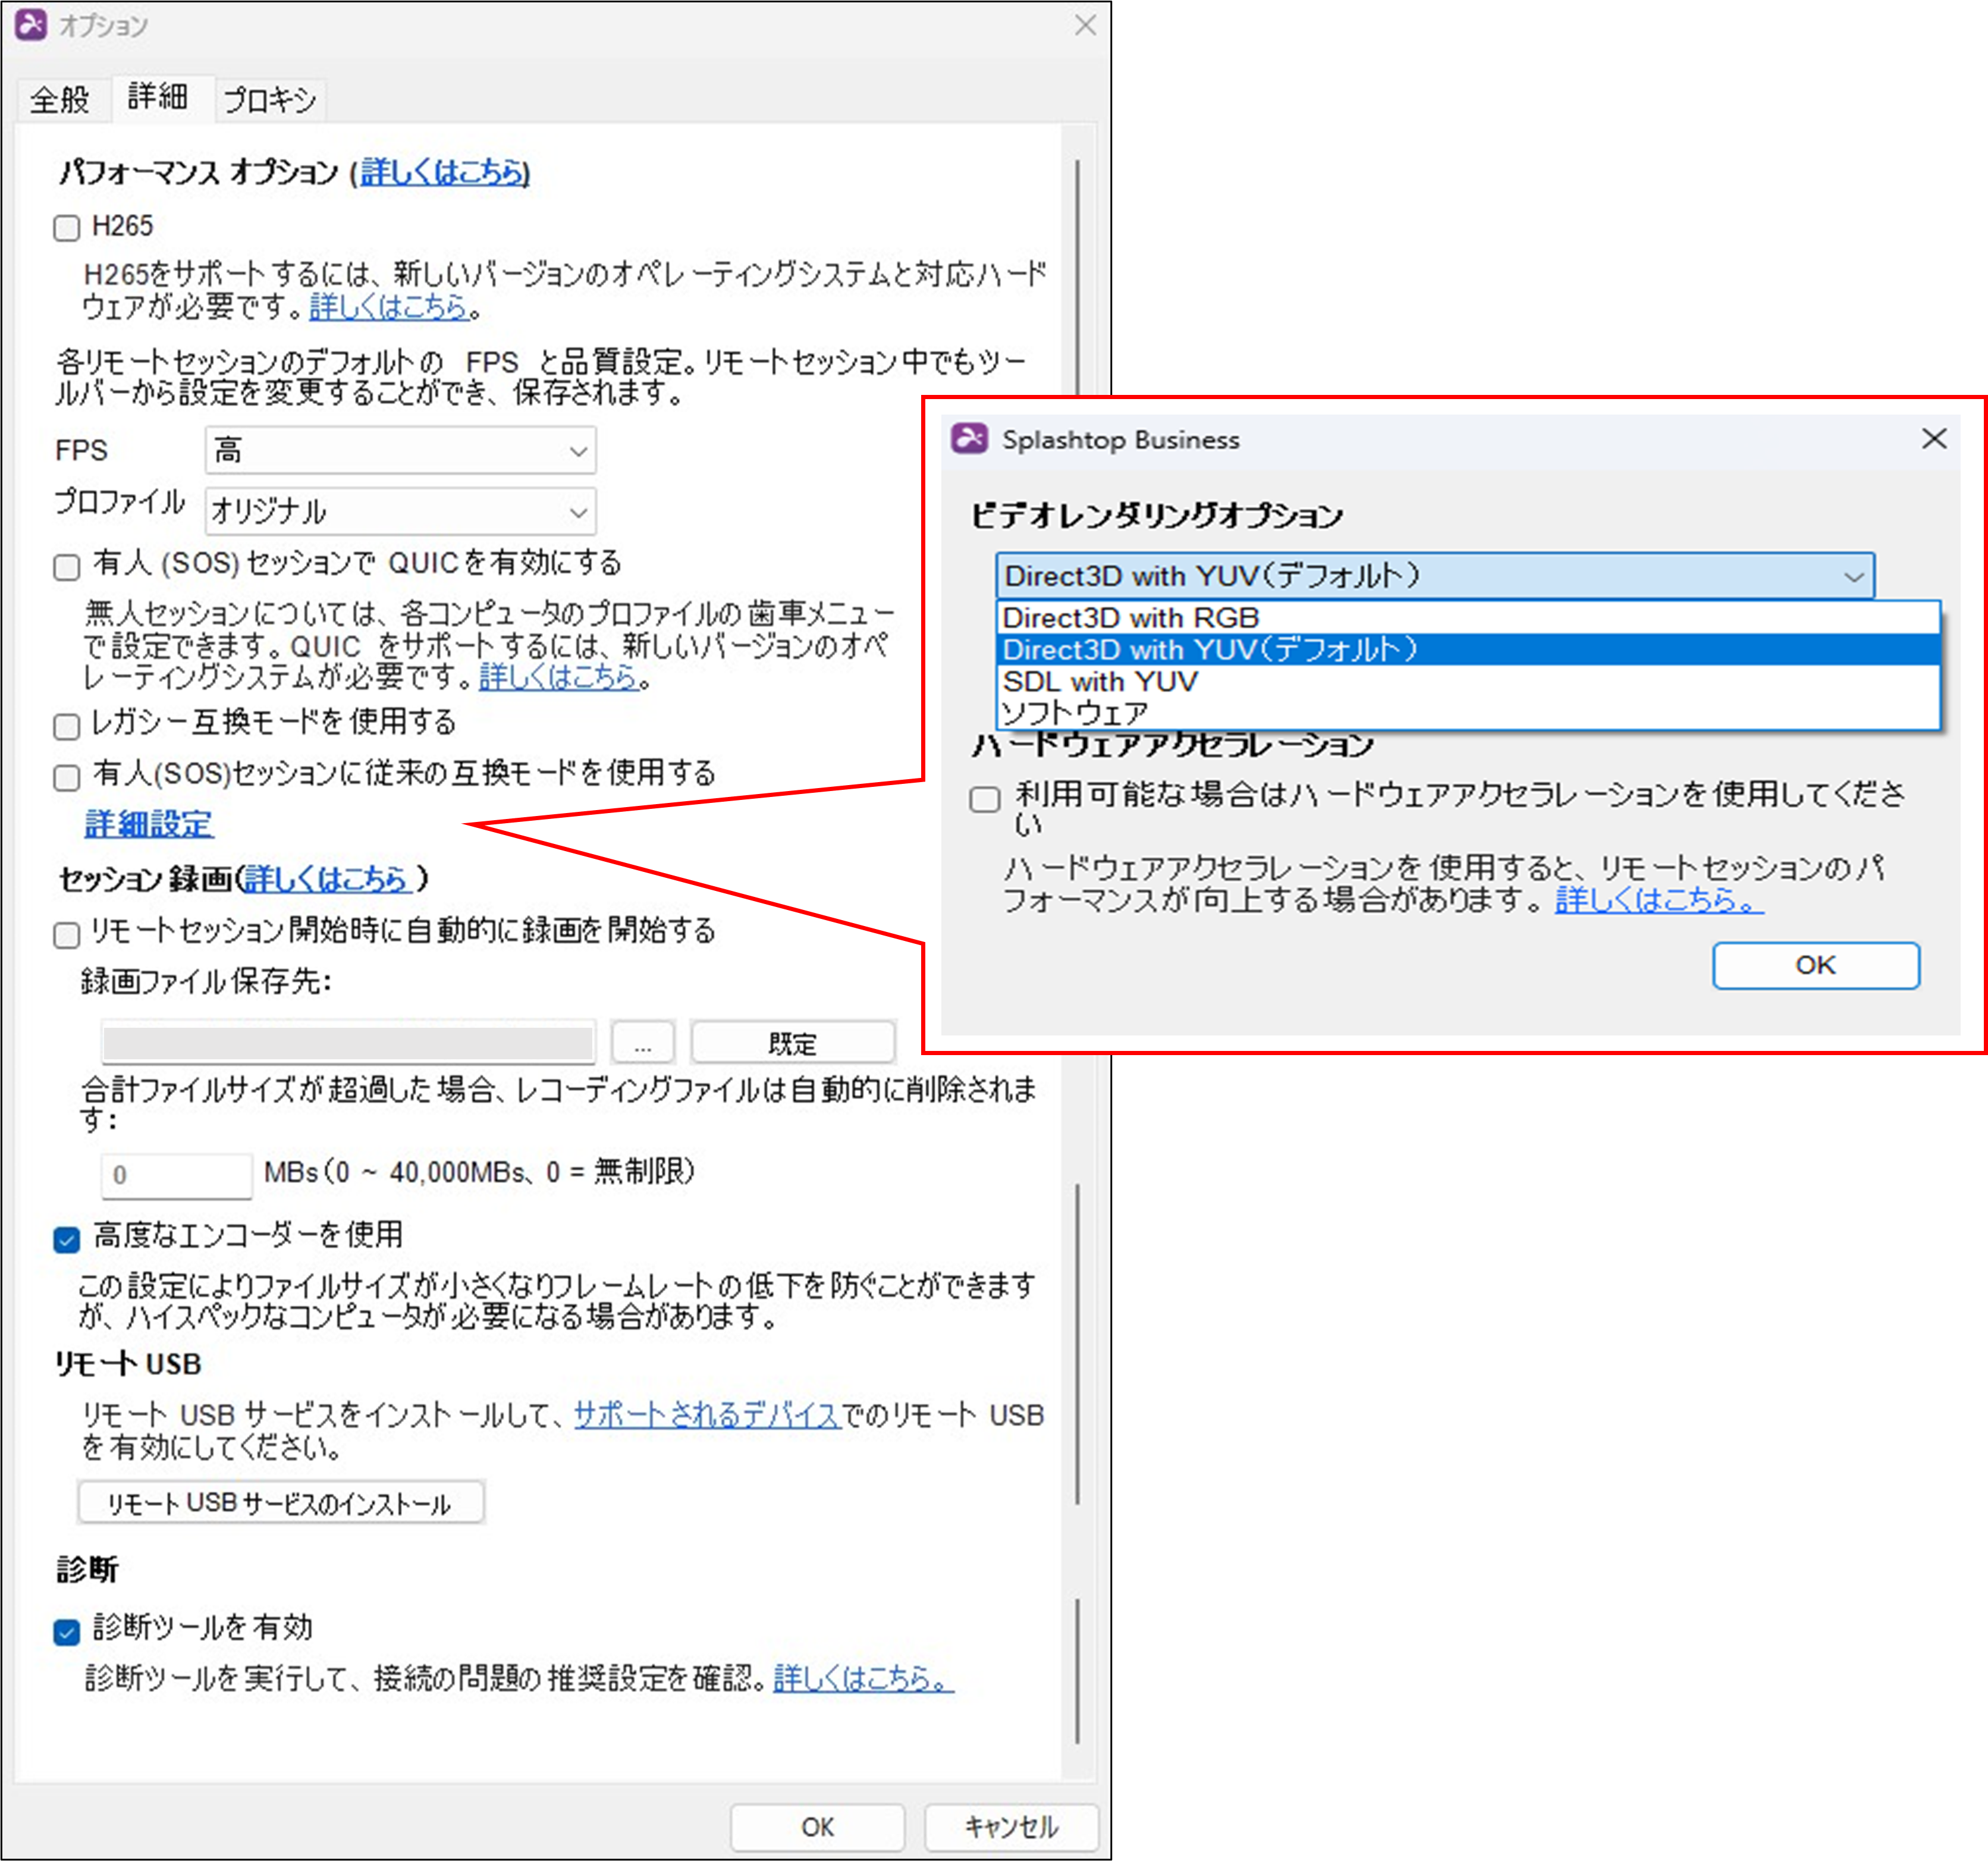
Task: Select Direct3D with RGB option
Action: (x=1468, y=617)
